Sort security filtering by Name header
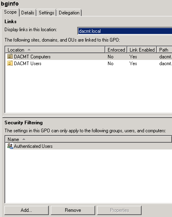This screenshot has height=217, width=172. click(x=88, y=139)
